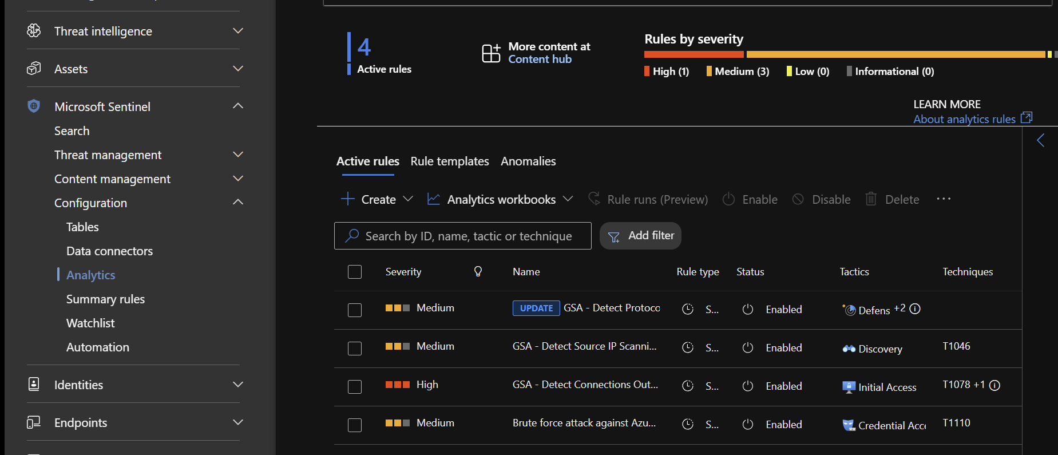
Task: Check the GSA - Detect Source IP Scanning checkbox
Action: (x=355, y=349)
